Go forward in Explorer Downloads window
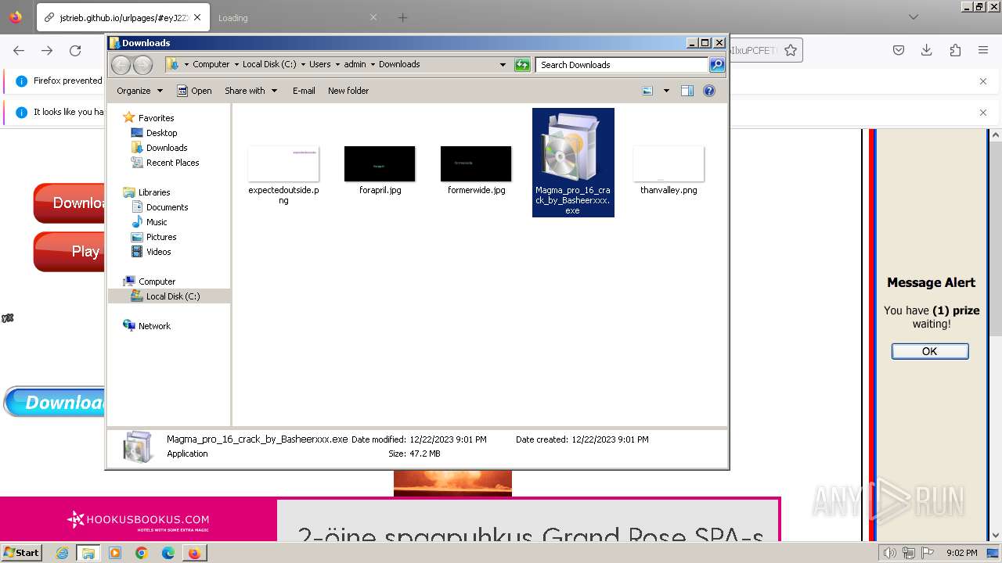 coord(142,65)
